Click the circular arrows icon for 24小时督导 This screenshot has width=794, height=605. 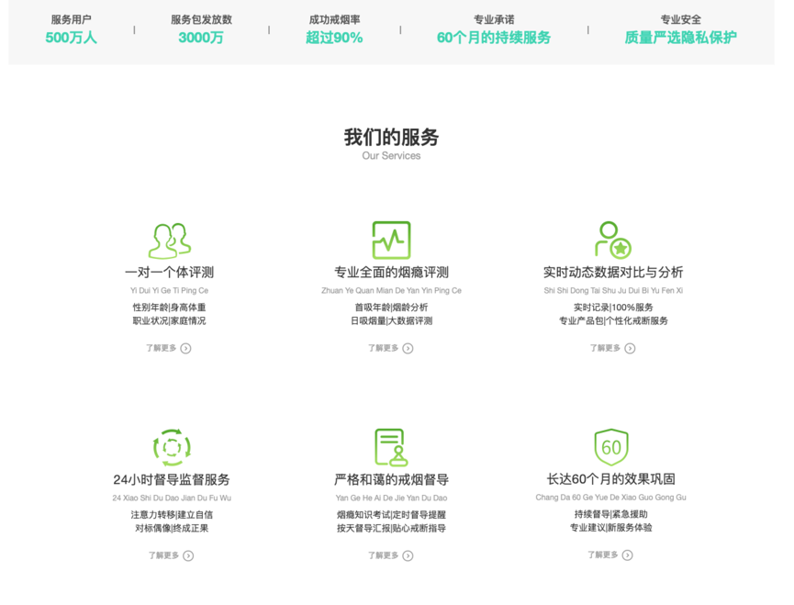coord(172,447)
